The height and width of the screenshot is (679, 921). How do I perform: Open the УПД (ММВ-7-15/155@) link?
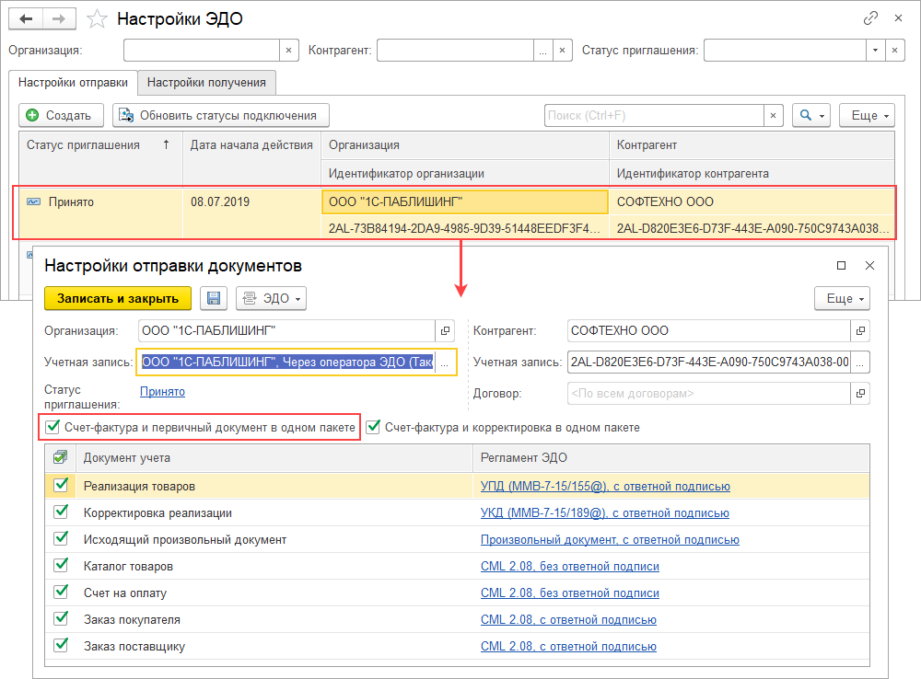pyautogui.click(x=604, y=486)
